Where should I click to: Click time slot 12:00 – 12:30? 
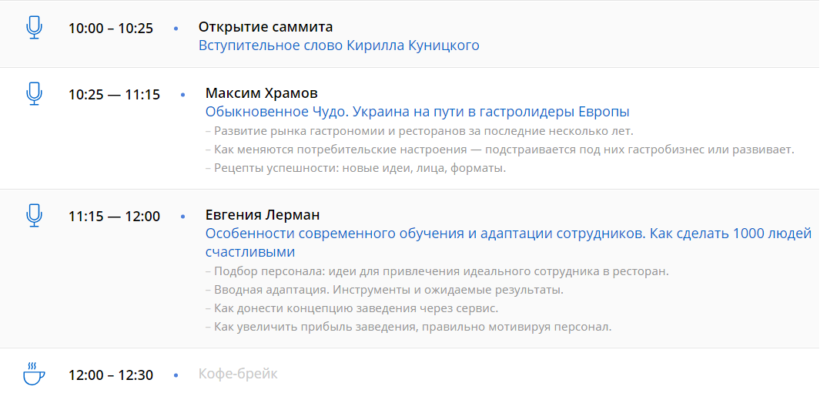coord(111,375)
